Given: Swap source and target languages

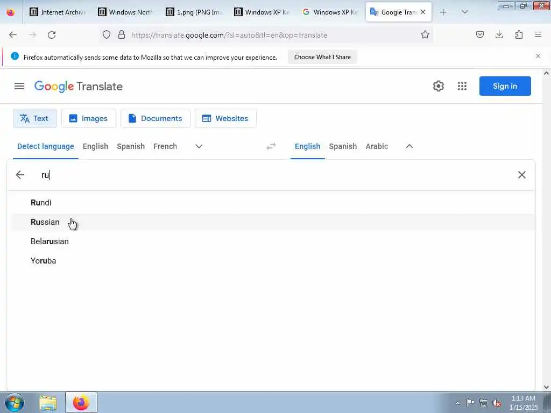Looking at the screenshot, I should pyautogui.click(x=271, y=146).
